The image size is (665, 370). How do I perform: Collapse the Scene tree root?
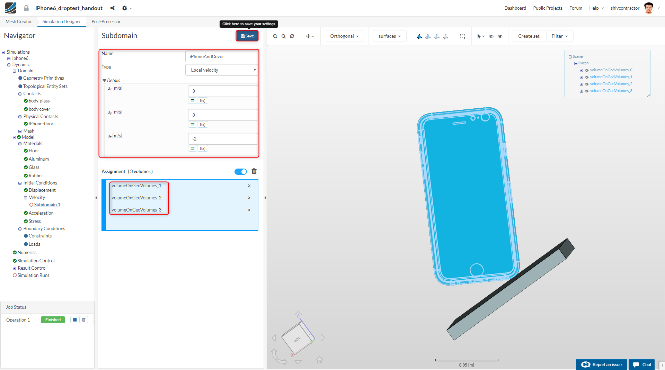tap(570, 57)
